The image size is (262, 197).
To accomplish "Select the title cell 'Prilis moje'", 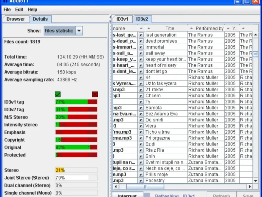I will click(166, 174).
